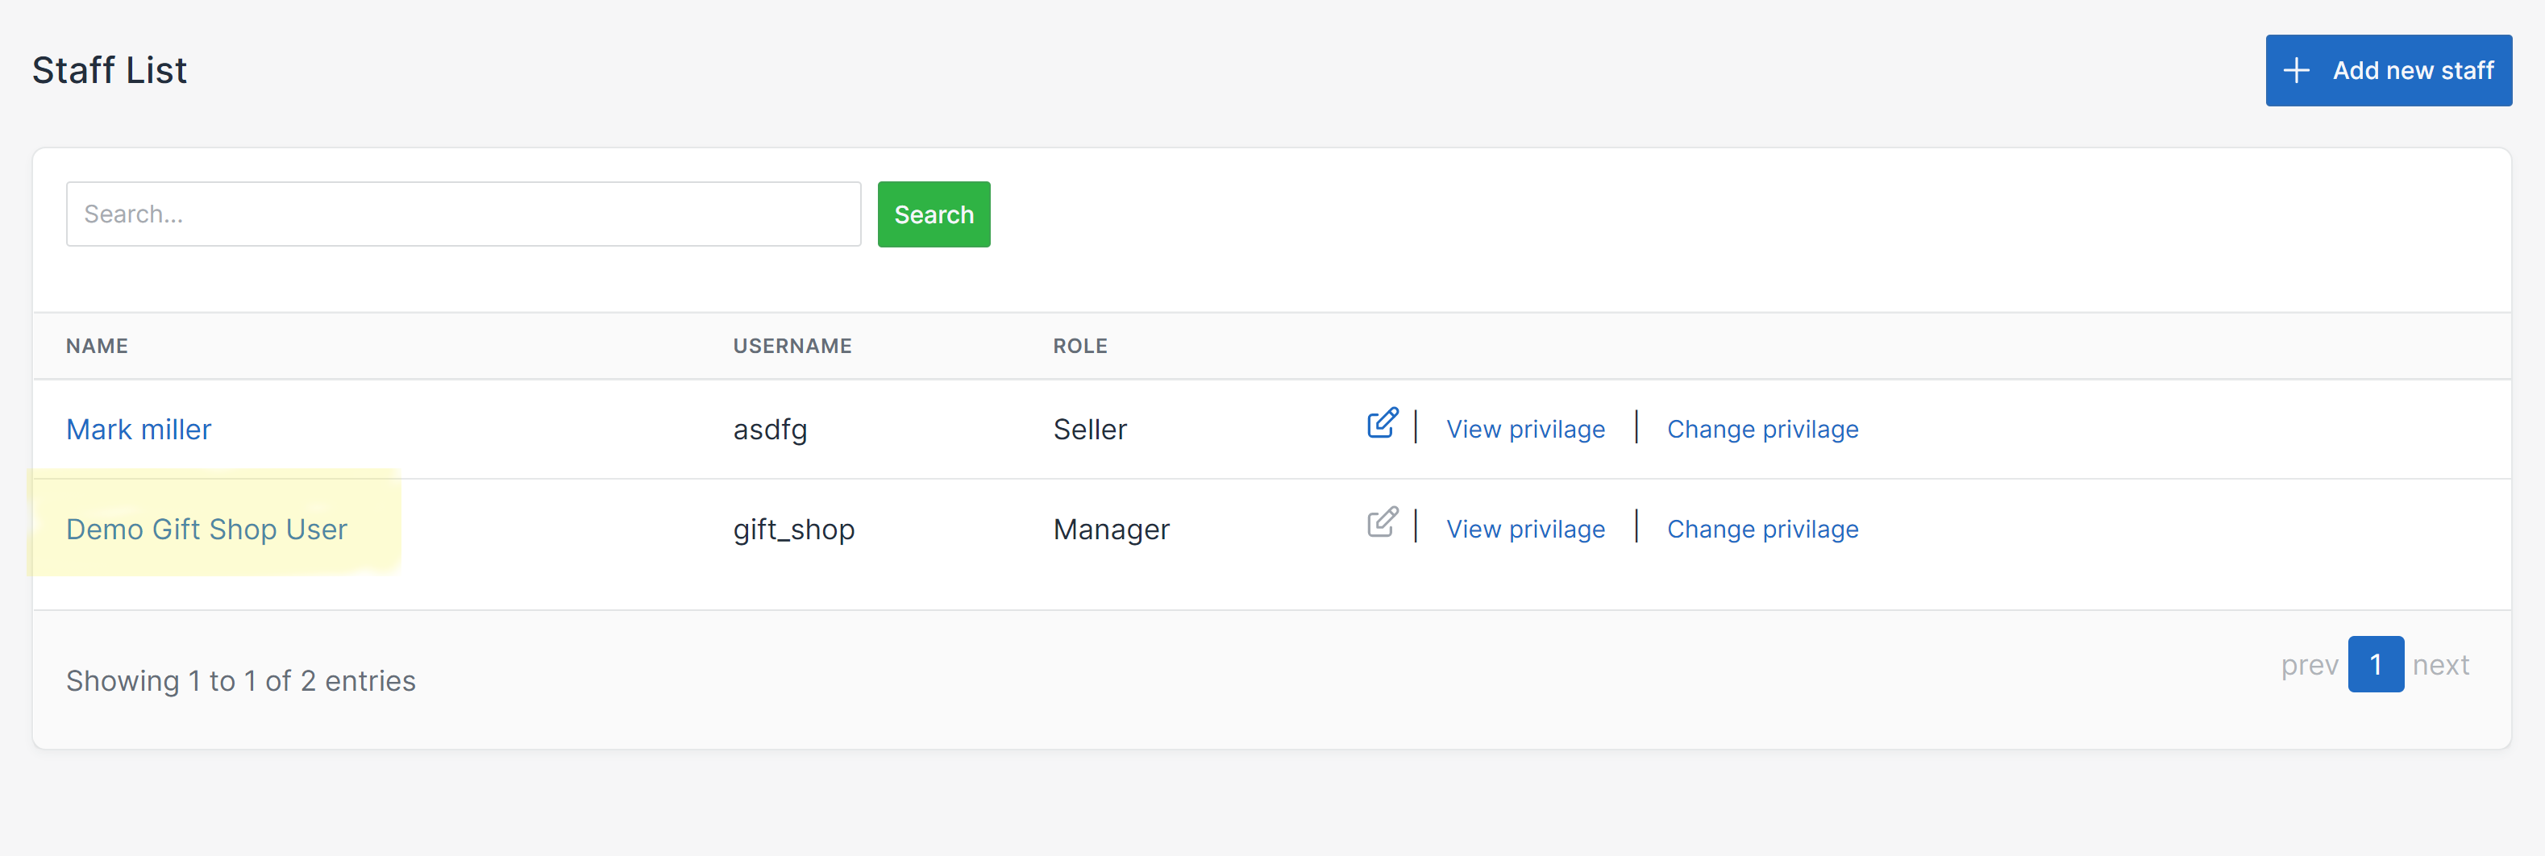The width and height of the screenshot is (2545, 856).
Task: Select the asdfg username cell
Action: click(x=770, y=430)
